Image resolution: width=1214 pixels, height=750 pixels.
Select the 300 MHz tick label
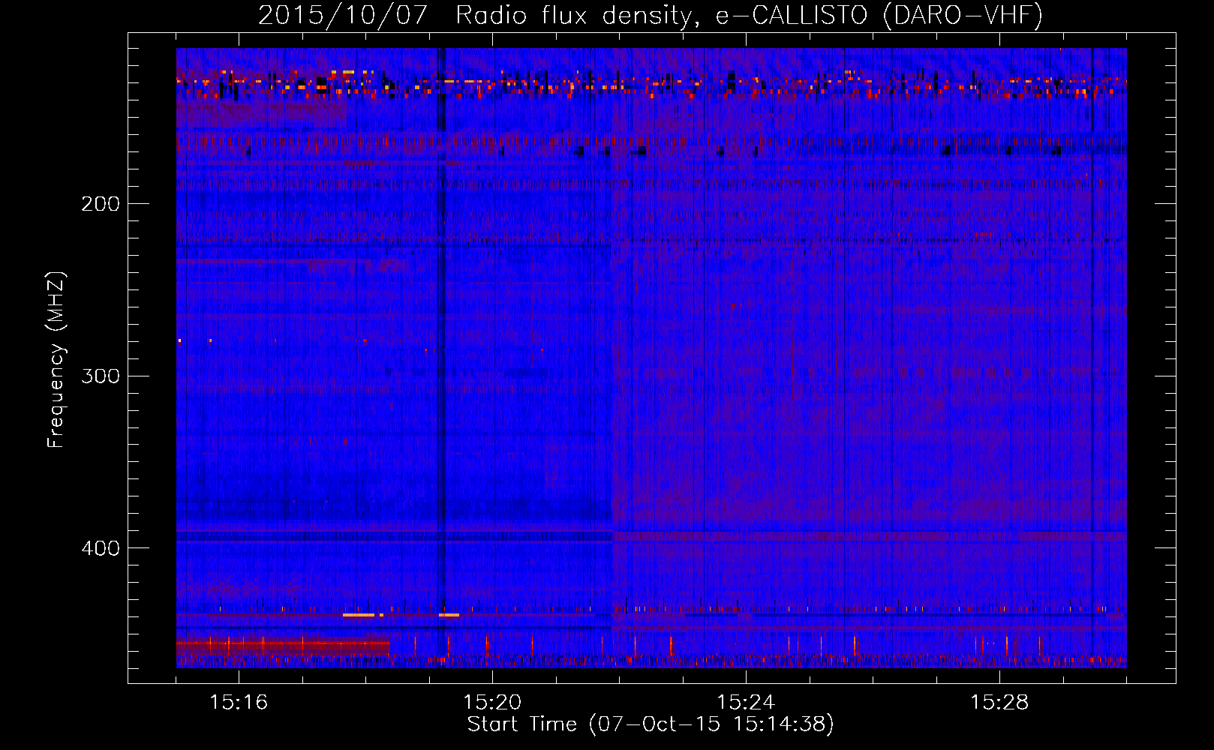(100, 376)
